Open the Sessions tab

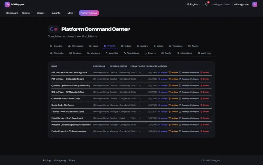75,53
